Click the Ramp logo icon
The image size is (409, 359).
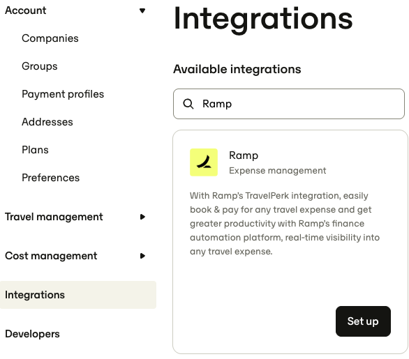204,162
